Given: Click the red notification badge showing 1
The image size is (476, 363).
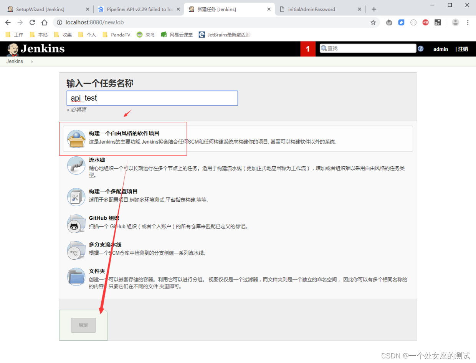Looking at the screenshot, I should (308, 49).
